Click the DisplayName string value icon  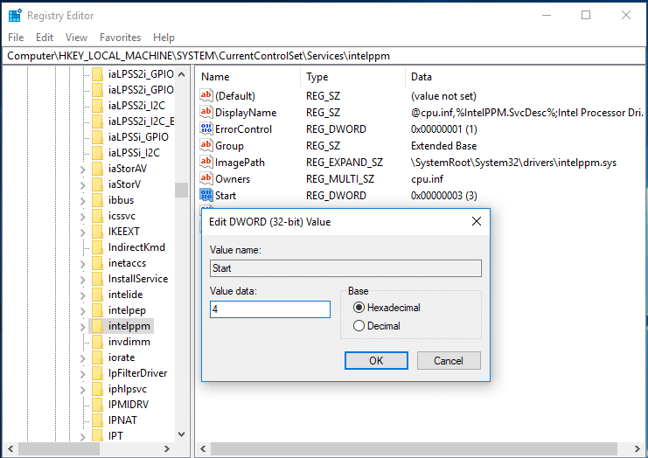pos(206,112)
